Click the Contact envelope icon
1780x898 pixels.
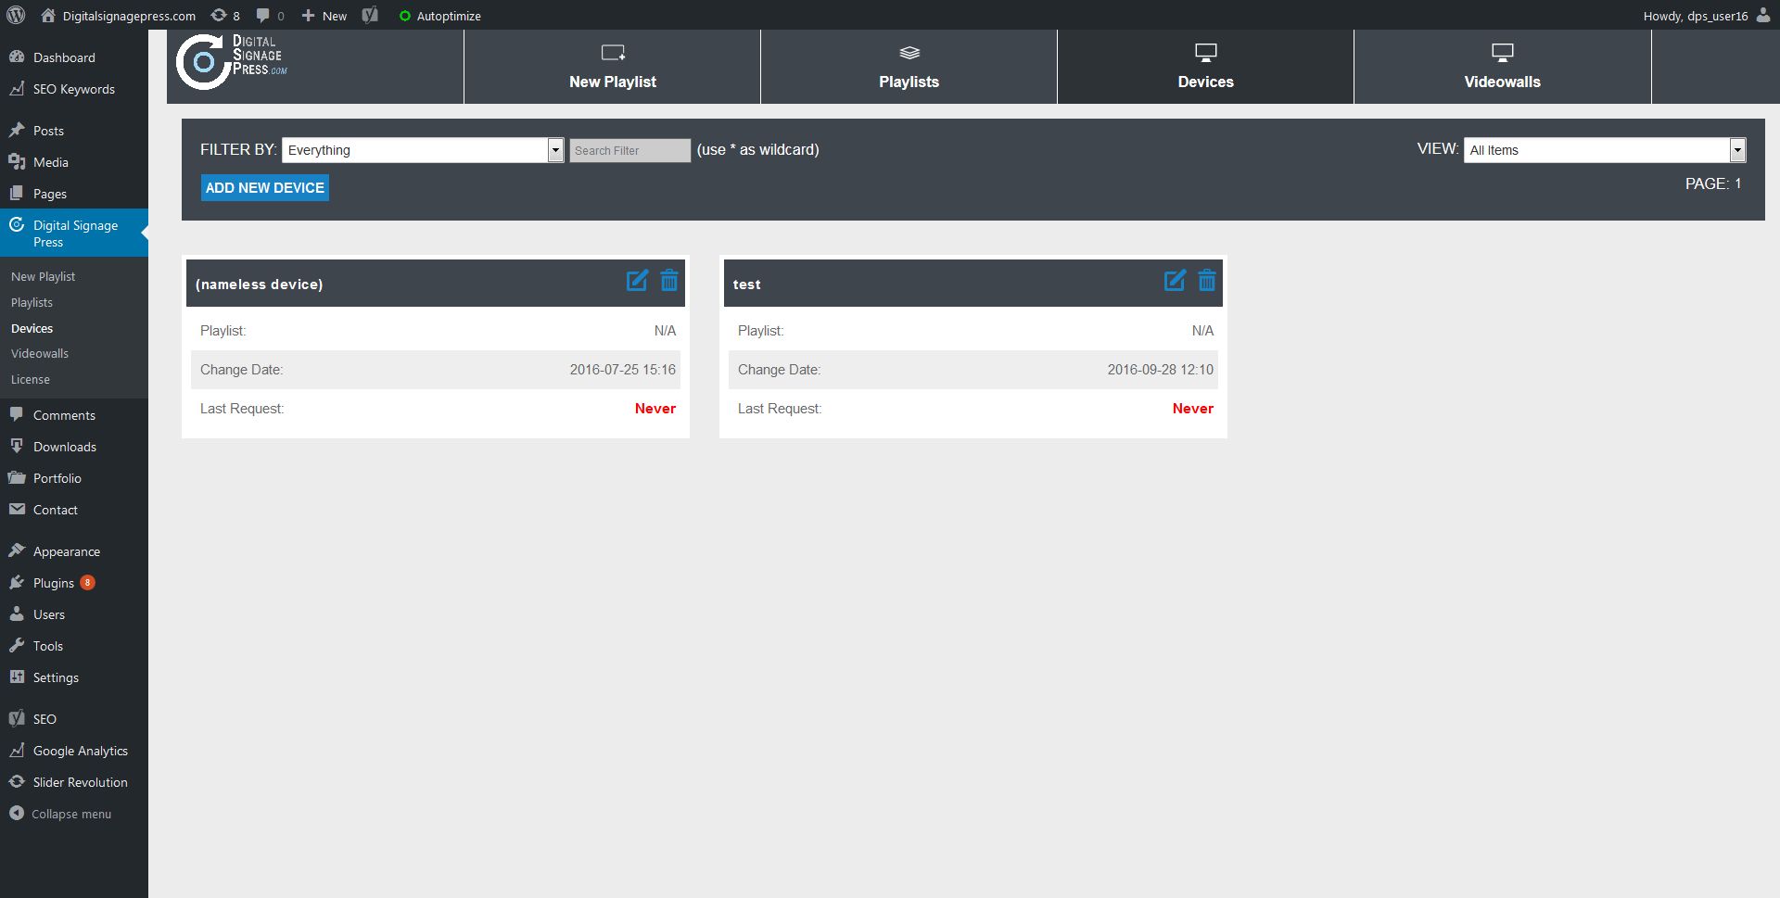[x=17, y=510]
